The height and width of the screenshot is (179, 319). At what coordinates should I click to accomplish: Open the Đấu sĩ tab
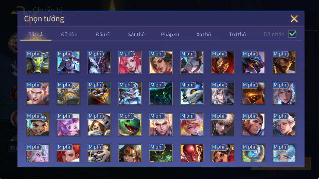pos(103,34)
